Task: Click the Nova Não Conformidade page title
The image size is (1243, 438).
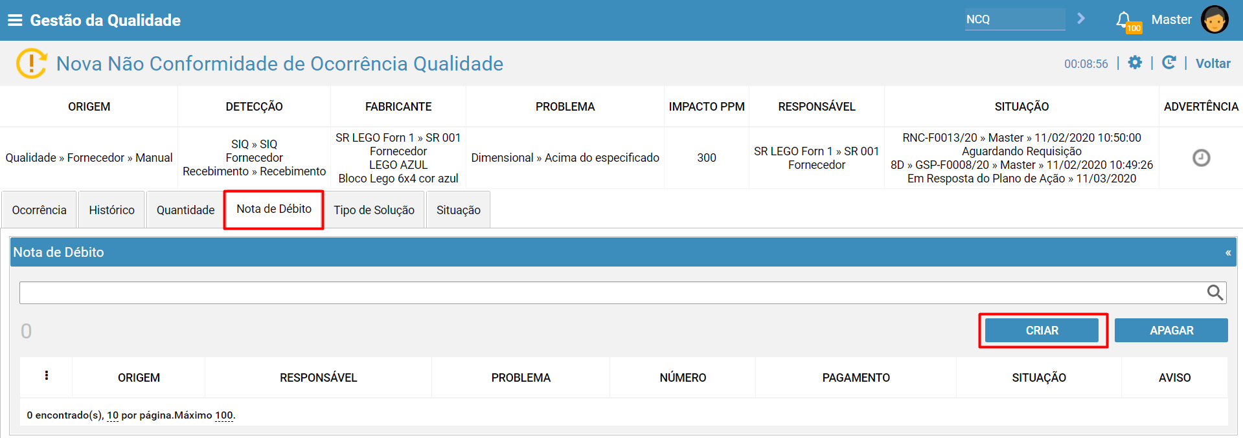Action: click(x=280, y=63)
